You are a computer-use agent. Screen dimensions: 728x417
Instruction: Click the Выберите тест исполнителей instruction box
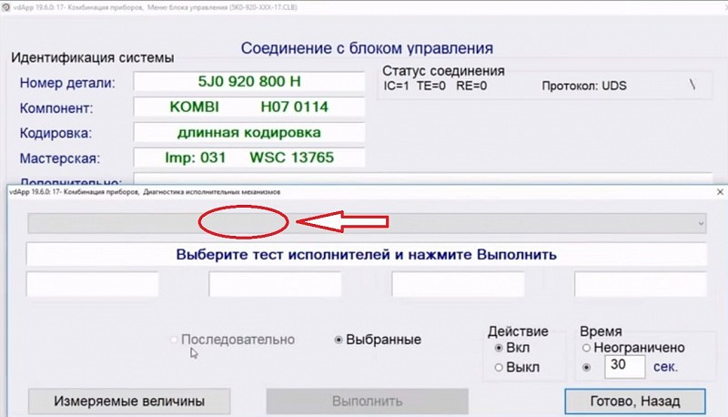click(367, 254)
